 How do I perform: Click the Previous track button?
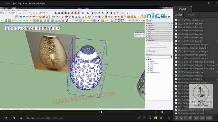(6, 118)
